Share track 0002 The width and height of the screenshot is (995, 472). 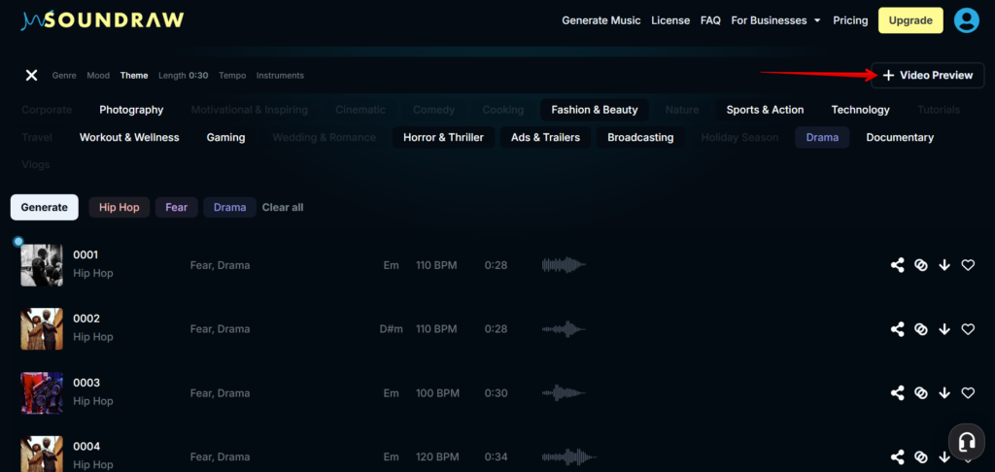(897, 329)
